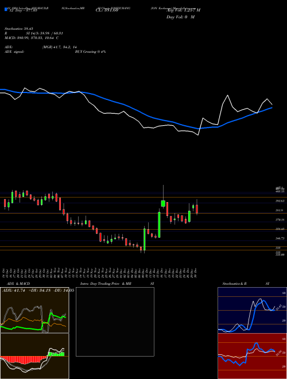Click the 'MACD: 380.99, 370.35, 10.64' line

coord(30,38)
